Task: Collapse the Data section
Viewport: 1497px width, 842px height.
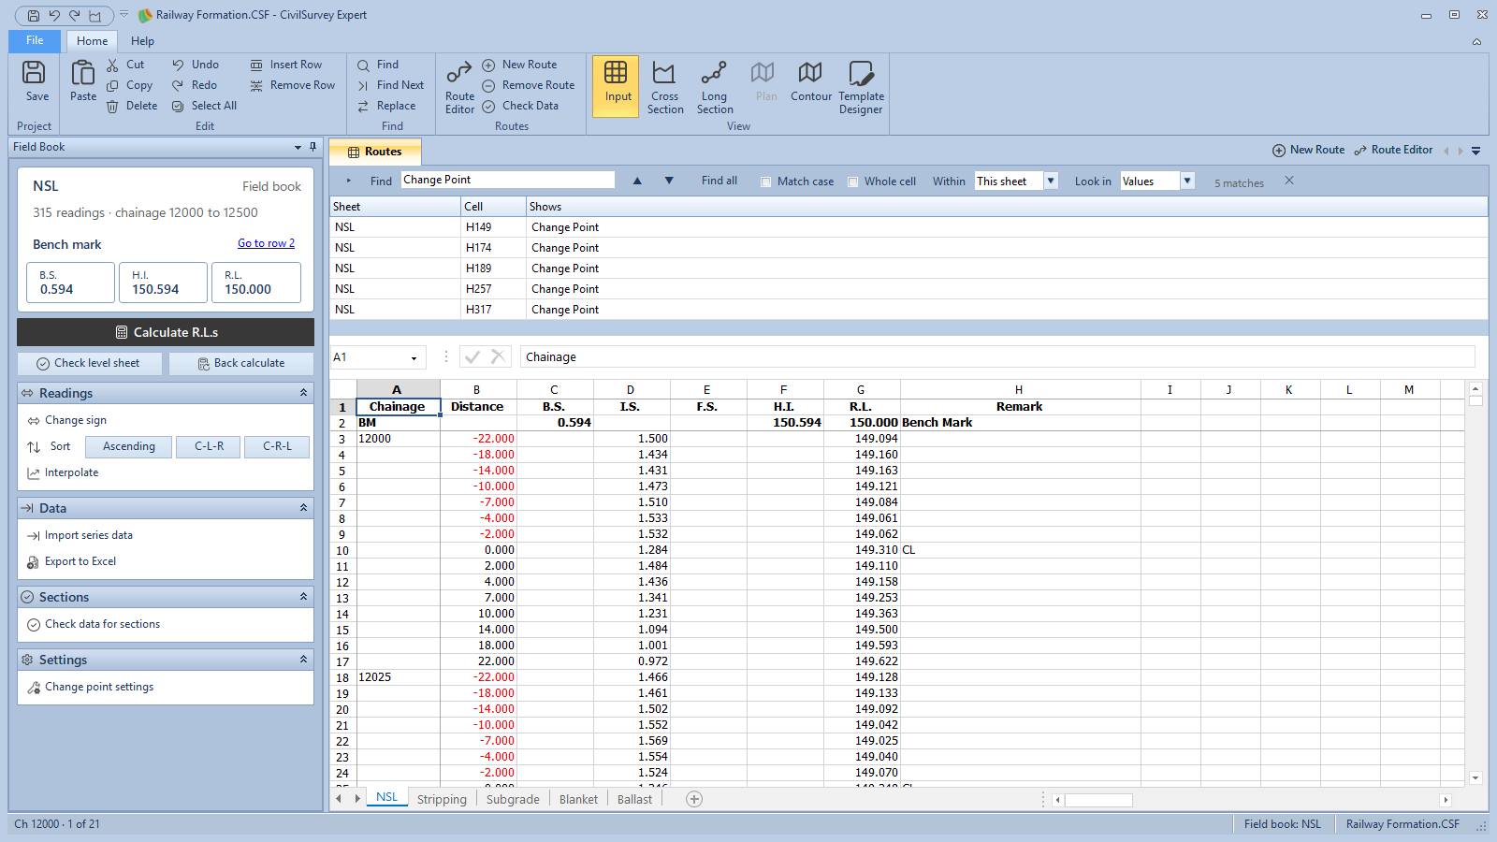Action: point(303,508)
